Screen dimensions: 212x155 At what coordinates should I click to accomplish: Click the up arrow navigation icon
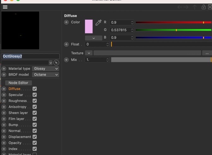195,7
